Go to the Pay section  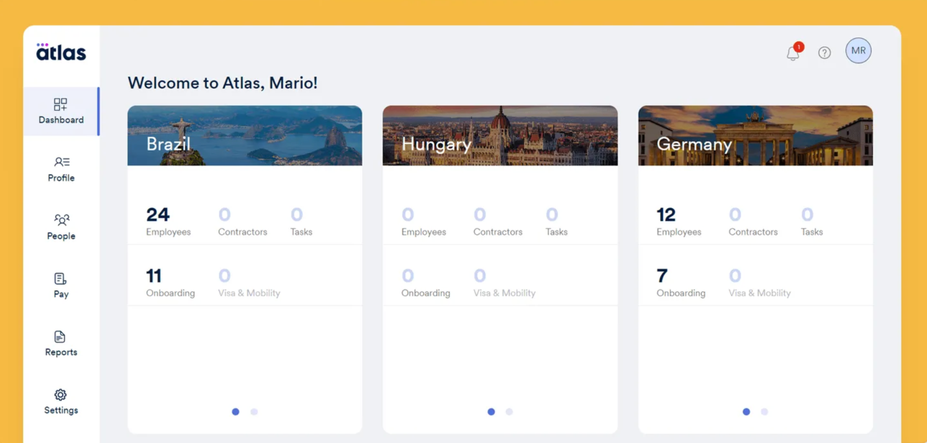point(61,285)
